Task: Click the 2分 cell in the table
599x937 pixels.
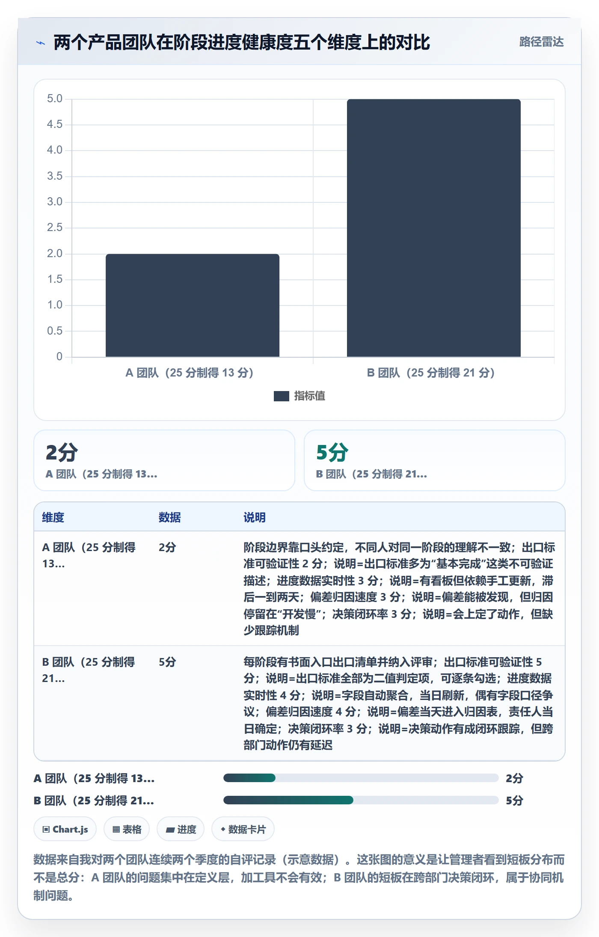Action: [167, 547]
